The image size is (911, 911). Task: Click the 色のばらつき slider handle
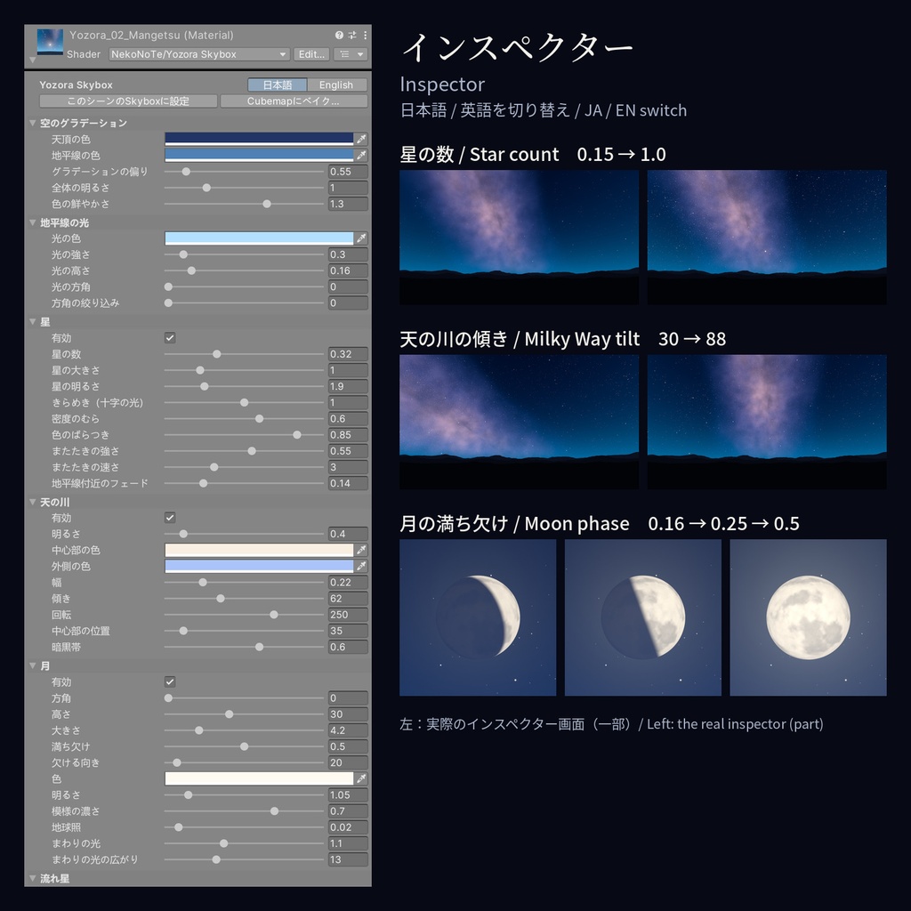(297, 434)
